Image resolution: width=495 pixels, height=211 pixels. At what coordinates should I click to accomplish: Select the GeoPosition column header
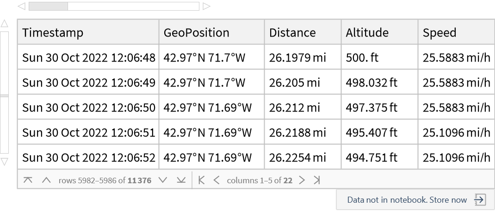(x=196, y=33)
